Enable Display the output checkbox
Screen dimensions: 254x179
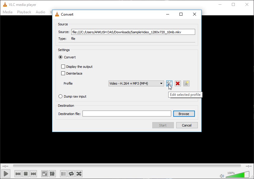coord(63,67)
